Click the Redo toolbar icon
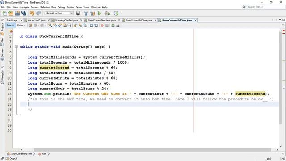 click(x=38, y=13)
